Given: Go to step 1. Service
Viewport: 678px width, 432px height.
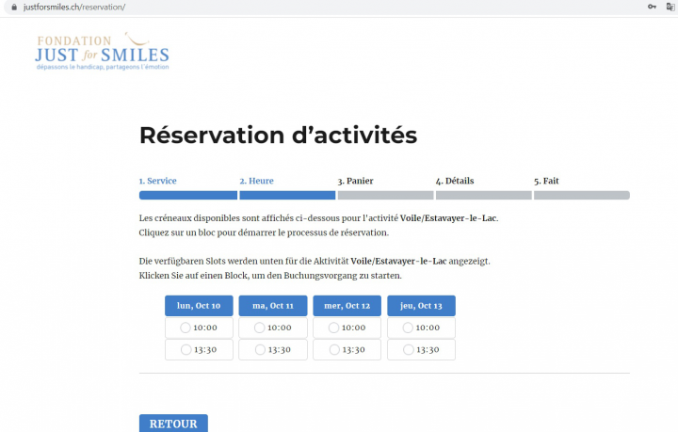Looking at the screenshot, I should tap(158, 181).
